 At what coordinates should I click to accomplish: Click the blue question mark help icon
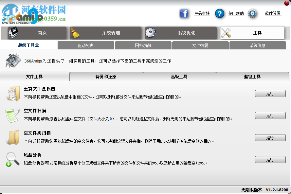220,13
